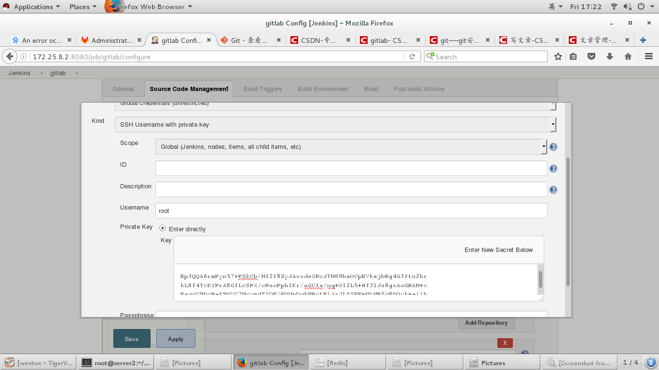659x370 pixels.
Task: Switch to General config tab
Action: point(123,89)
